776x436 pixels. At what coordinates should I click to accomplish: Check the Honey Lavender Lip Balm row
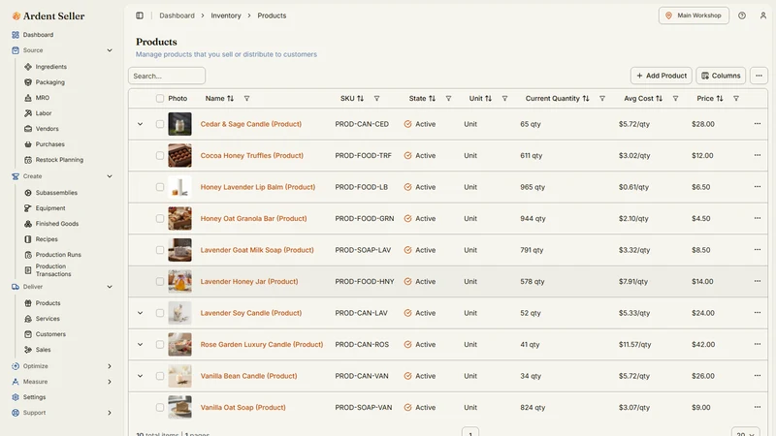click(x=160, y=187)
